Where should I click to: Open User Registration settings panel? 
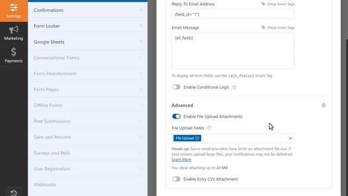(88, 169)
